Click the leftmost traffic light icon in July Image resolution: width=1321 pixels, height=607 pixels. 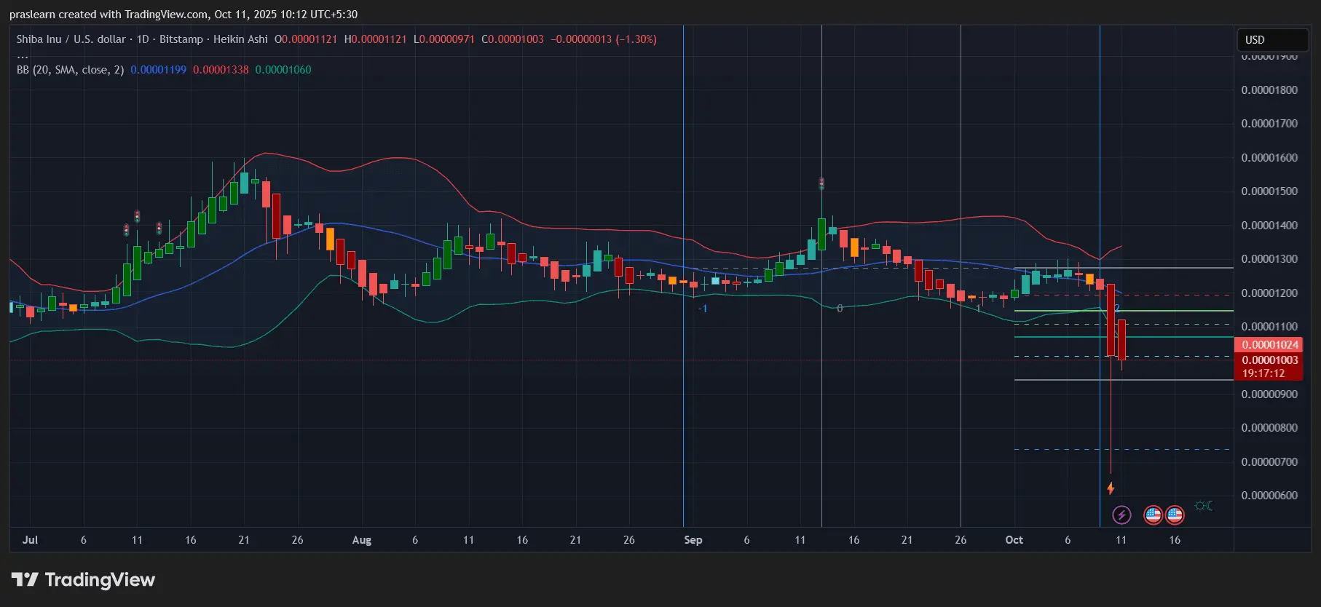point(126,230)
